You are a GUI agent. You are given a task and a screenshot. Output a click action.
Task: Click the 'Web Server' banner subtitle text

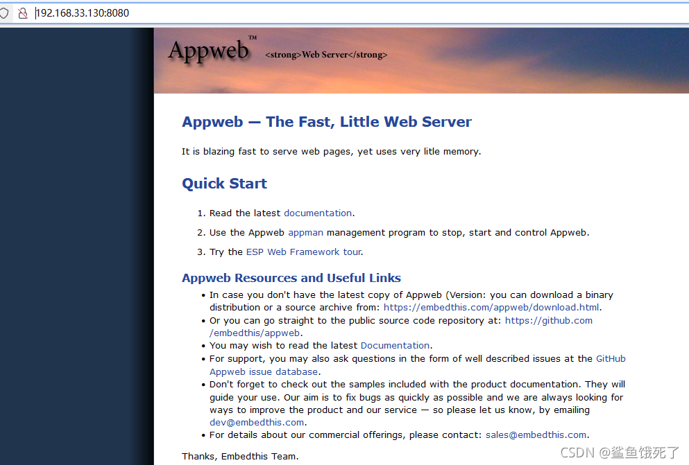click(x=326, y=55)
